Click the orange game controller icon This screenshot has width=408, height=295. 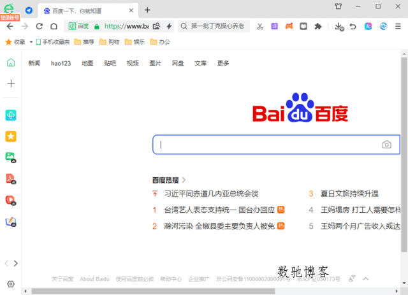[289, 26]
